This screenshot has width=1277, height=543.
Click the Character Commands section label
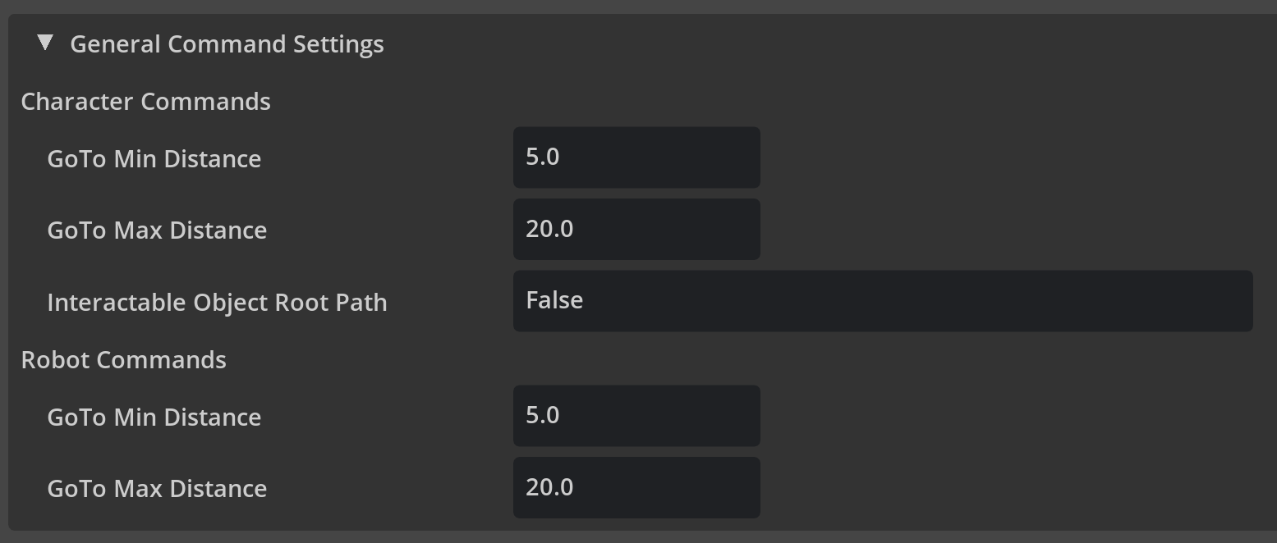(x=145, y=101)
